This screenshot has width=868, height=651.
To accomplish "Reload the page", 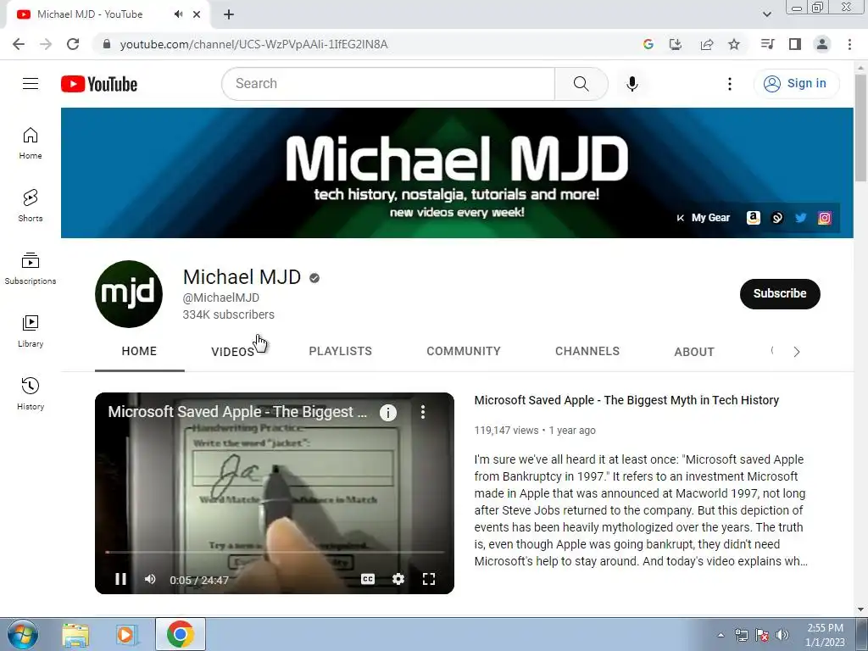I will coord(73,44).
